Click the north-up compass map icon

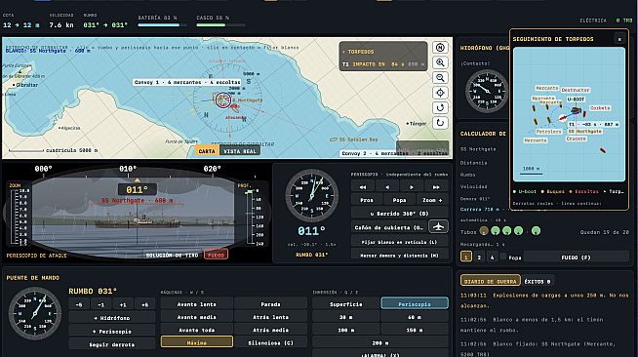440,48
